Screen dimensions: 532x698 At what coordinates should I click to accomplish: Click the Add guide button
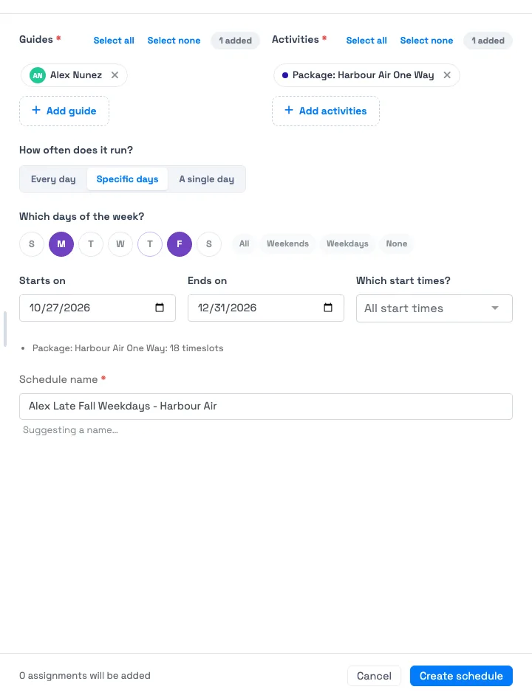pos(64,111)
